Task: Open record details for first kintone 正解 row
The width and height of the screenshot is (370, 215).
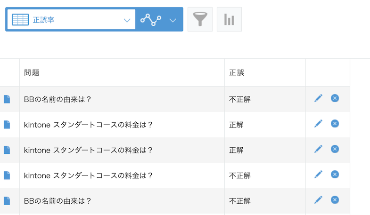Action: click(7, 125)
